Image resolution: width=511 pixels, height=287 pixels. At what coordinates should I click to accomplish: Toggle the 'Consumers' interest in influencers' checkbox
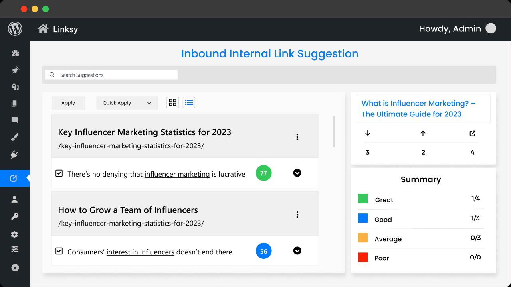coord(59,251)
